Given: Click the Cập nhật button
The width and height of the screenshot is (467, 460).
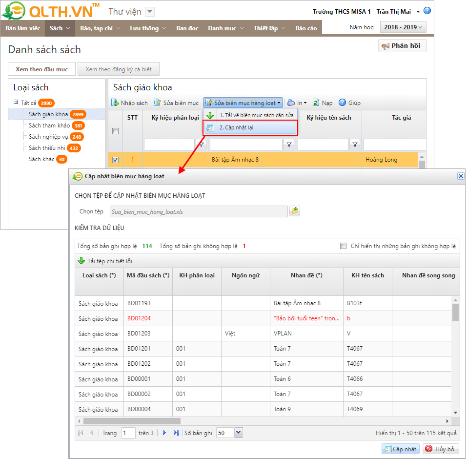Looking at the screenshot, I should click(400, 449).
